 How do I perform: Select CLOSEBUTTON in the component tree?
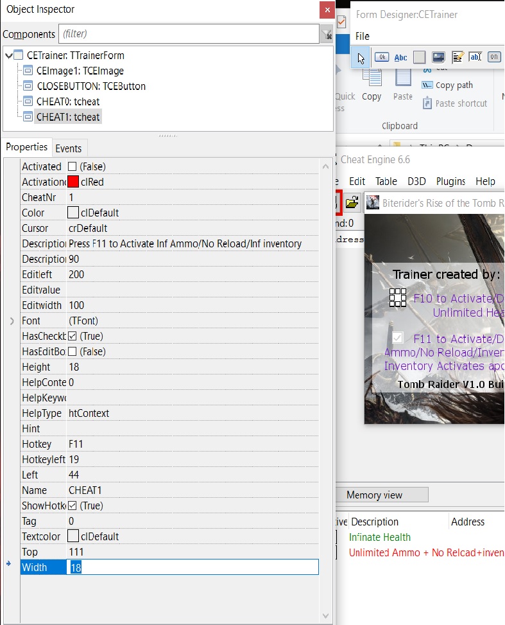(x=90, y=86)
